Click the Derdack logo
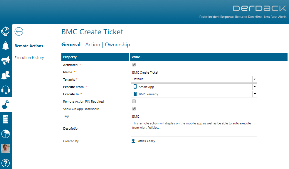 260,8
